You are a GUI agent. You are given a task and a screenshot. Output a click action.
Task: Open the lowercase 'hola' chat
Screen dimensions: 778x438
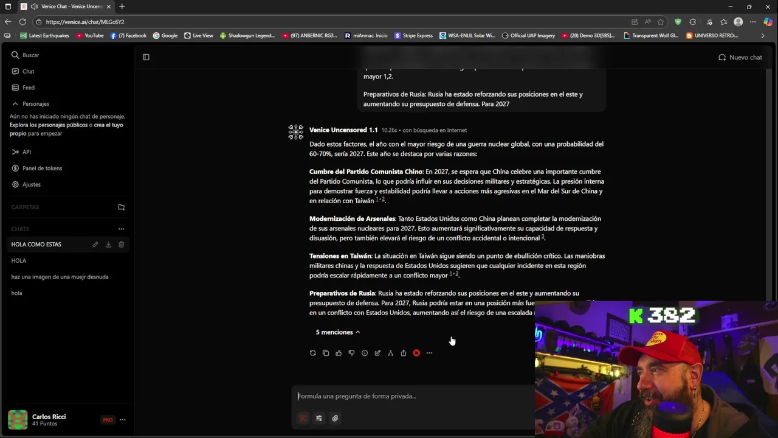coord(16,293)
